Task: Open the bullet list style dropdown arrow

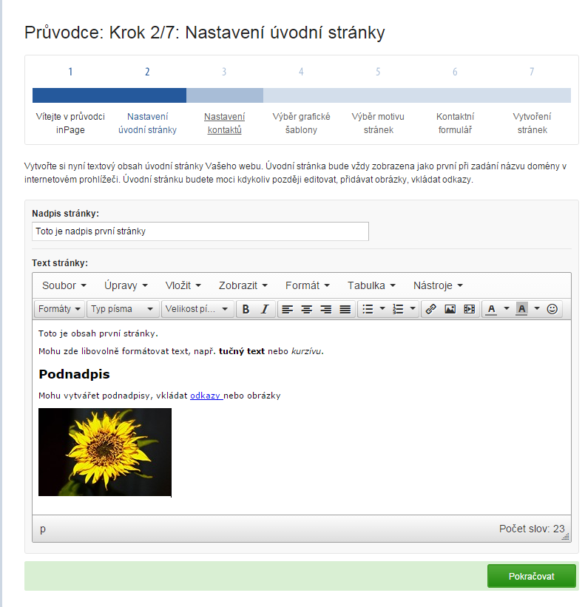Action: [x=382, y=308]
